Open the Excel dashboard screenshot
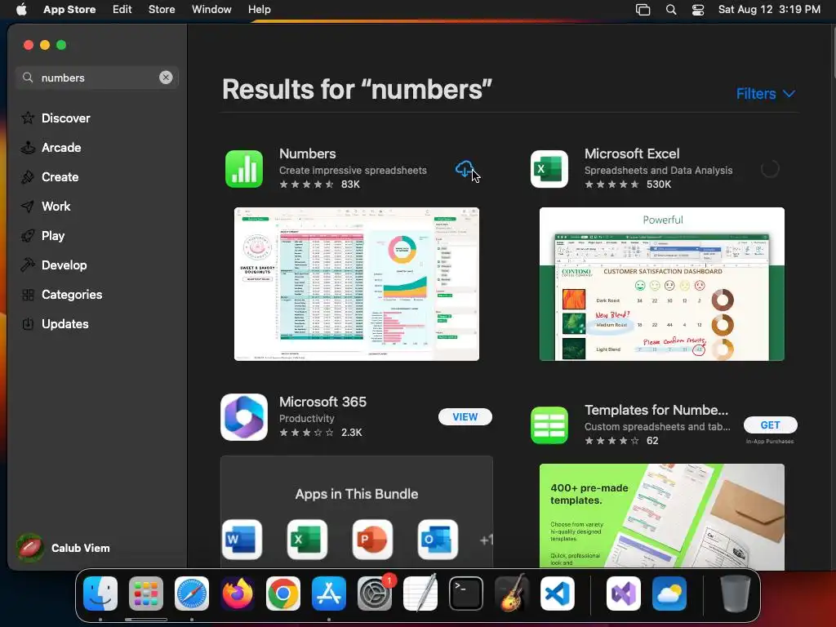 point(661,284)
